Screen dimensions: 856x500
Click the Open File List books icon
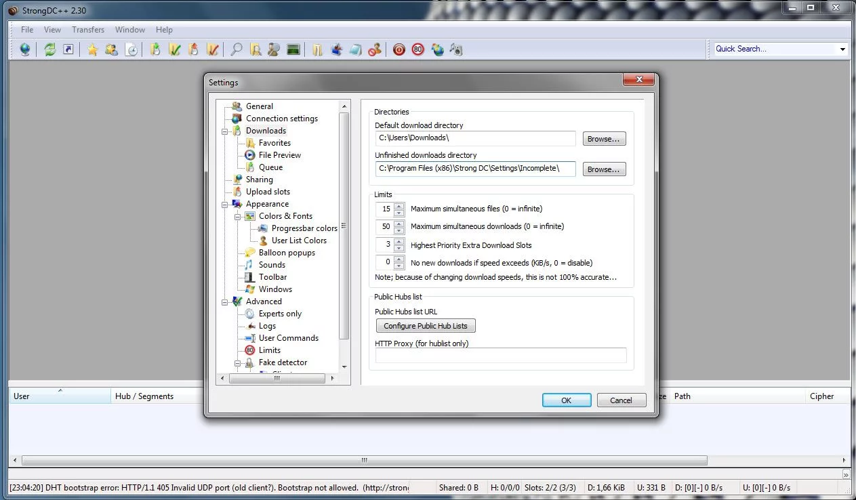pos(317,49)
